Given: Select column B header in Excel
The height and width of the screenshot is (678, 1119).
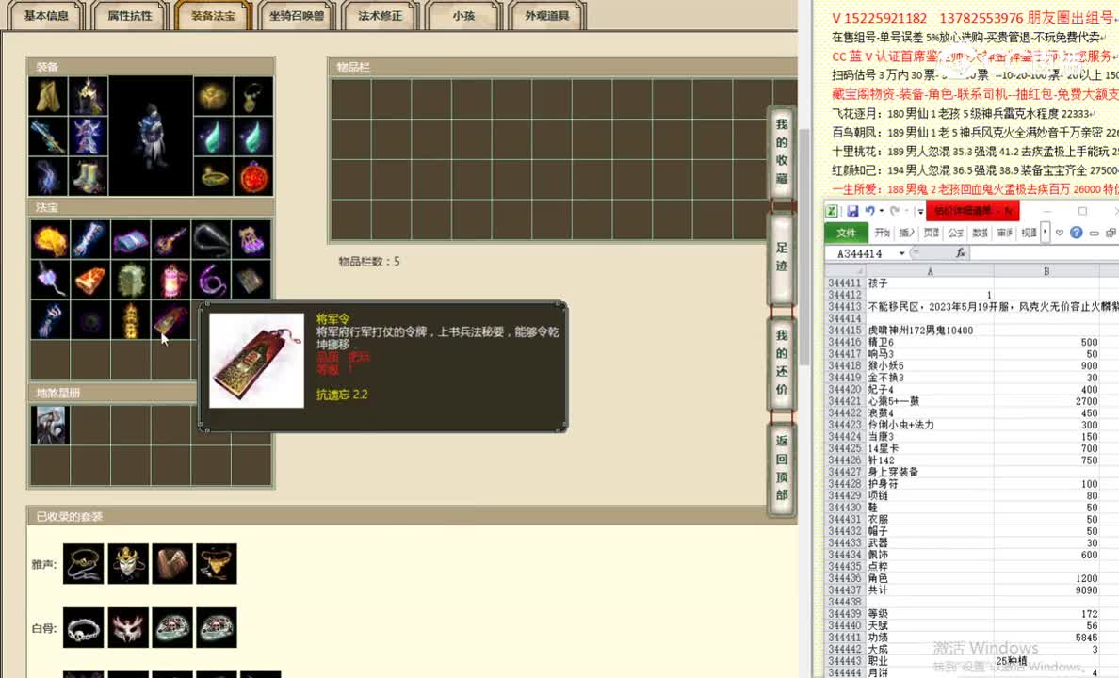Looking at the screenshot, I should point(1046,271).
